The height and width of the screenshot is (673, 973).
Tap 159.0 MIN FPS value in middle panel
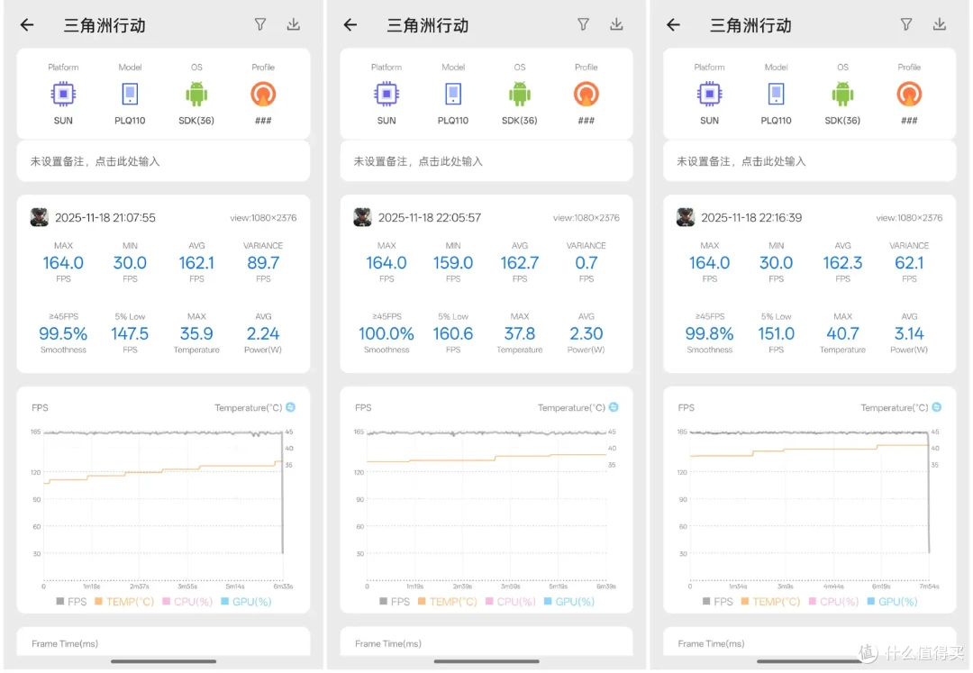coord(453,263)
